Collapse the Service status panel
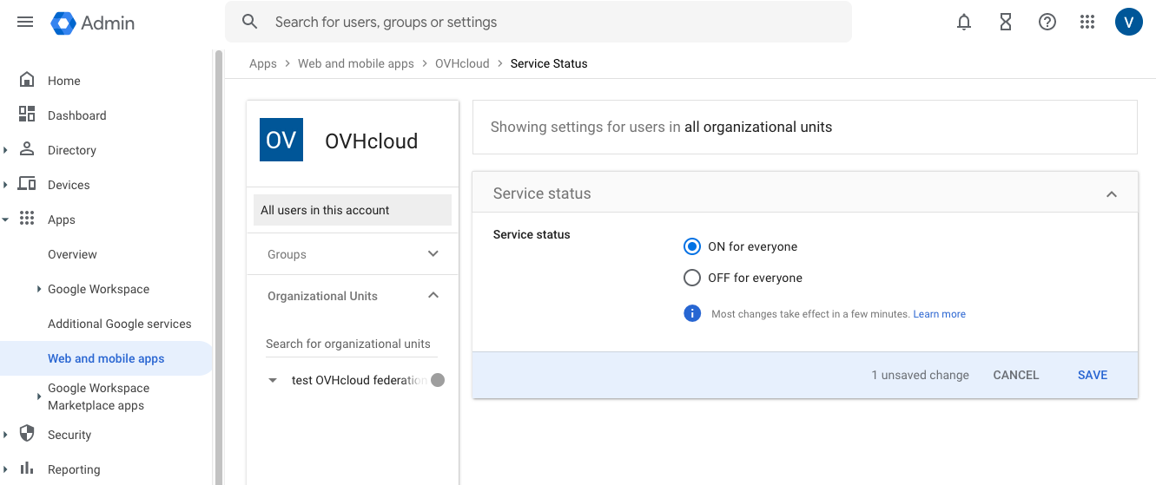 [1111, 194]
